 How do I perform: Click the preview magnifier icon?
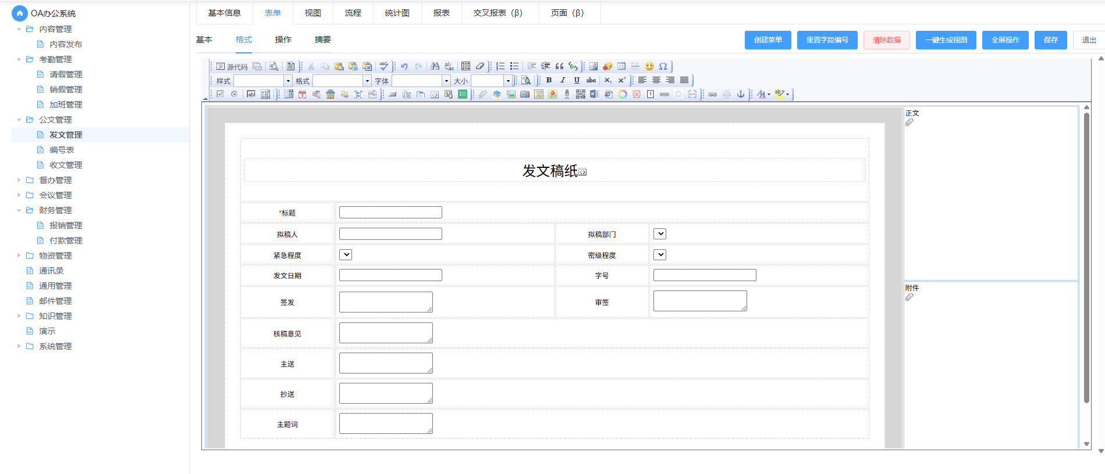click(x=273, y=66)
